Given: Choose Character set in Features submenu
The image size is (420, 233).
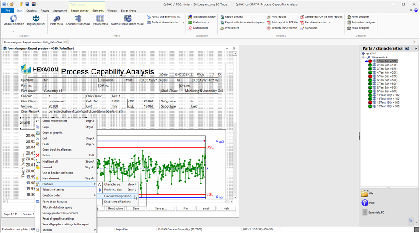Looking at the screenshot, I should (x=118, y=184).
